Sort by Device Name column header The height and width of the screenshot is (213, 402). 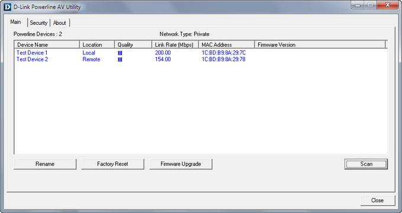click(x=47, y=44)
